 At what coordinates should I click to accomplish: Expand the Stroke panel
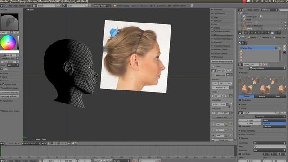pos(5,73)
